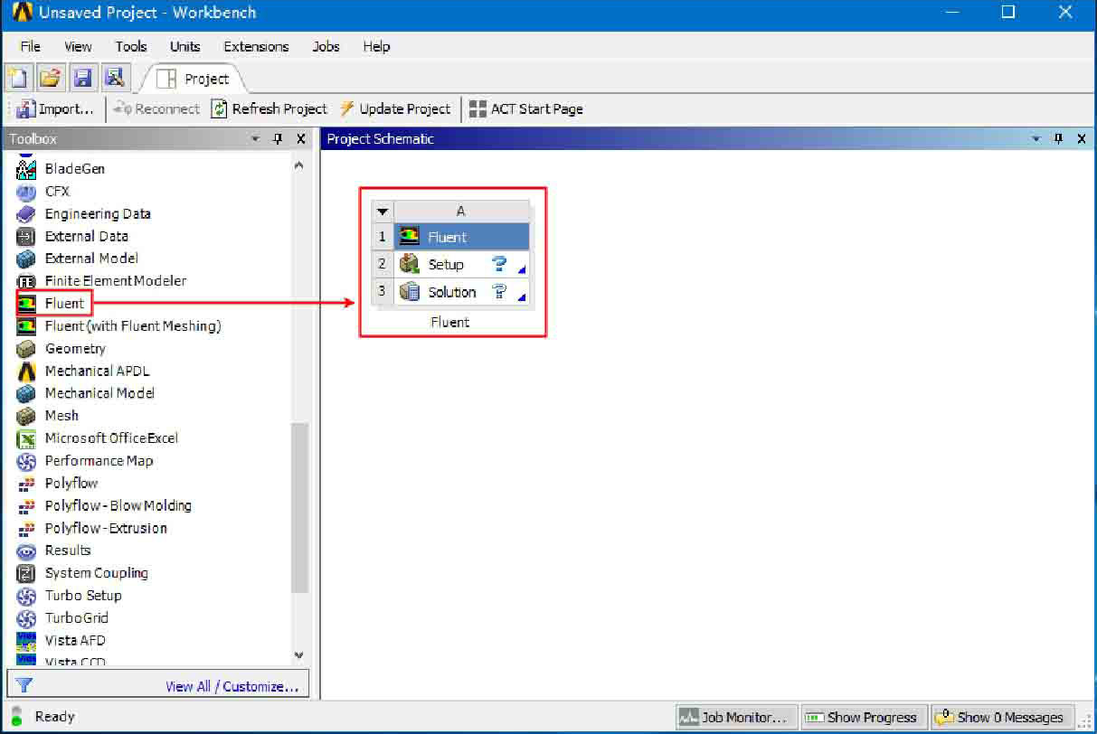Click the Save As toolbar icon

pos(114,79)
